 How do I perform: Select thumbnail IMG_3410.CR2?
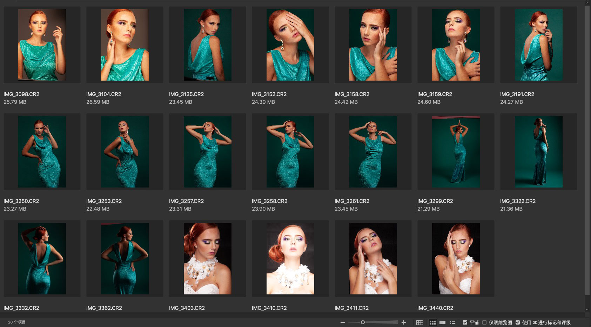pos(290,259)
